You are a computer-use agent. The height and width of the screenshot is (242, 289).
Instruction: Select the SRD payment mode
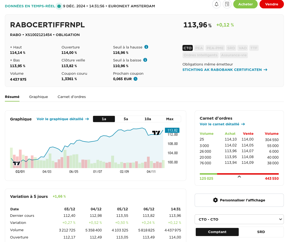click(261, 232)
